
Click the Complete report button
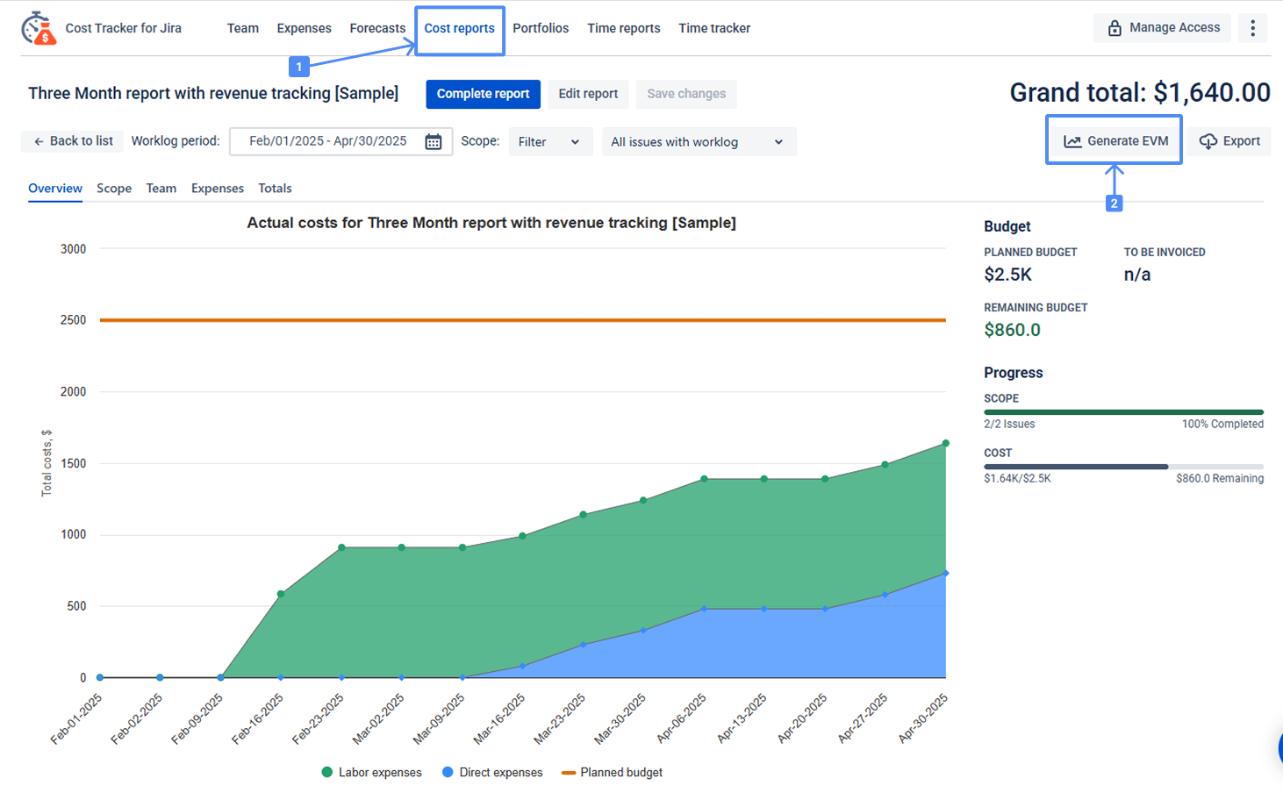483,94
